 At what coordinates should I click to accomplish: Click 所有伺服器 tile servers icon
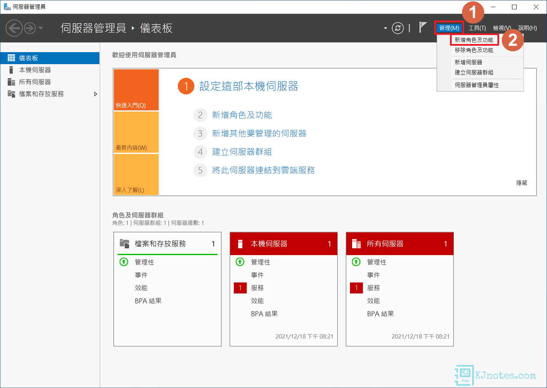pos(356,244)
